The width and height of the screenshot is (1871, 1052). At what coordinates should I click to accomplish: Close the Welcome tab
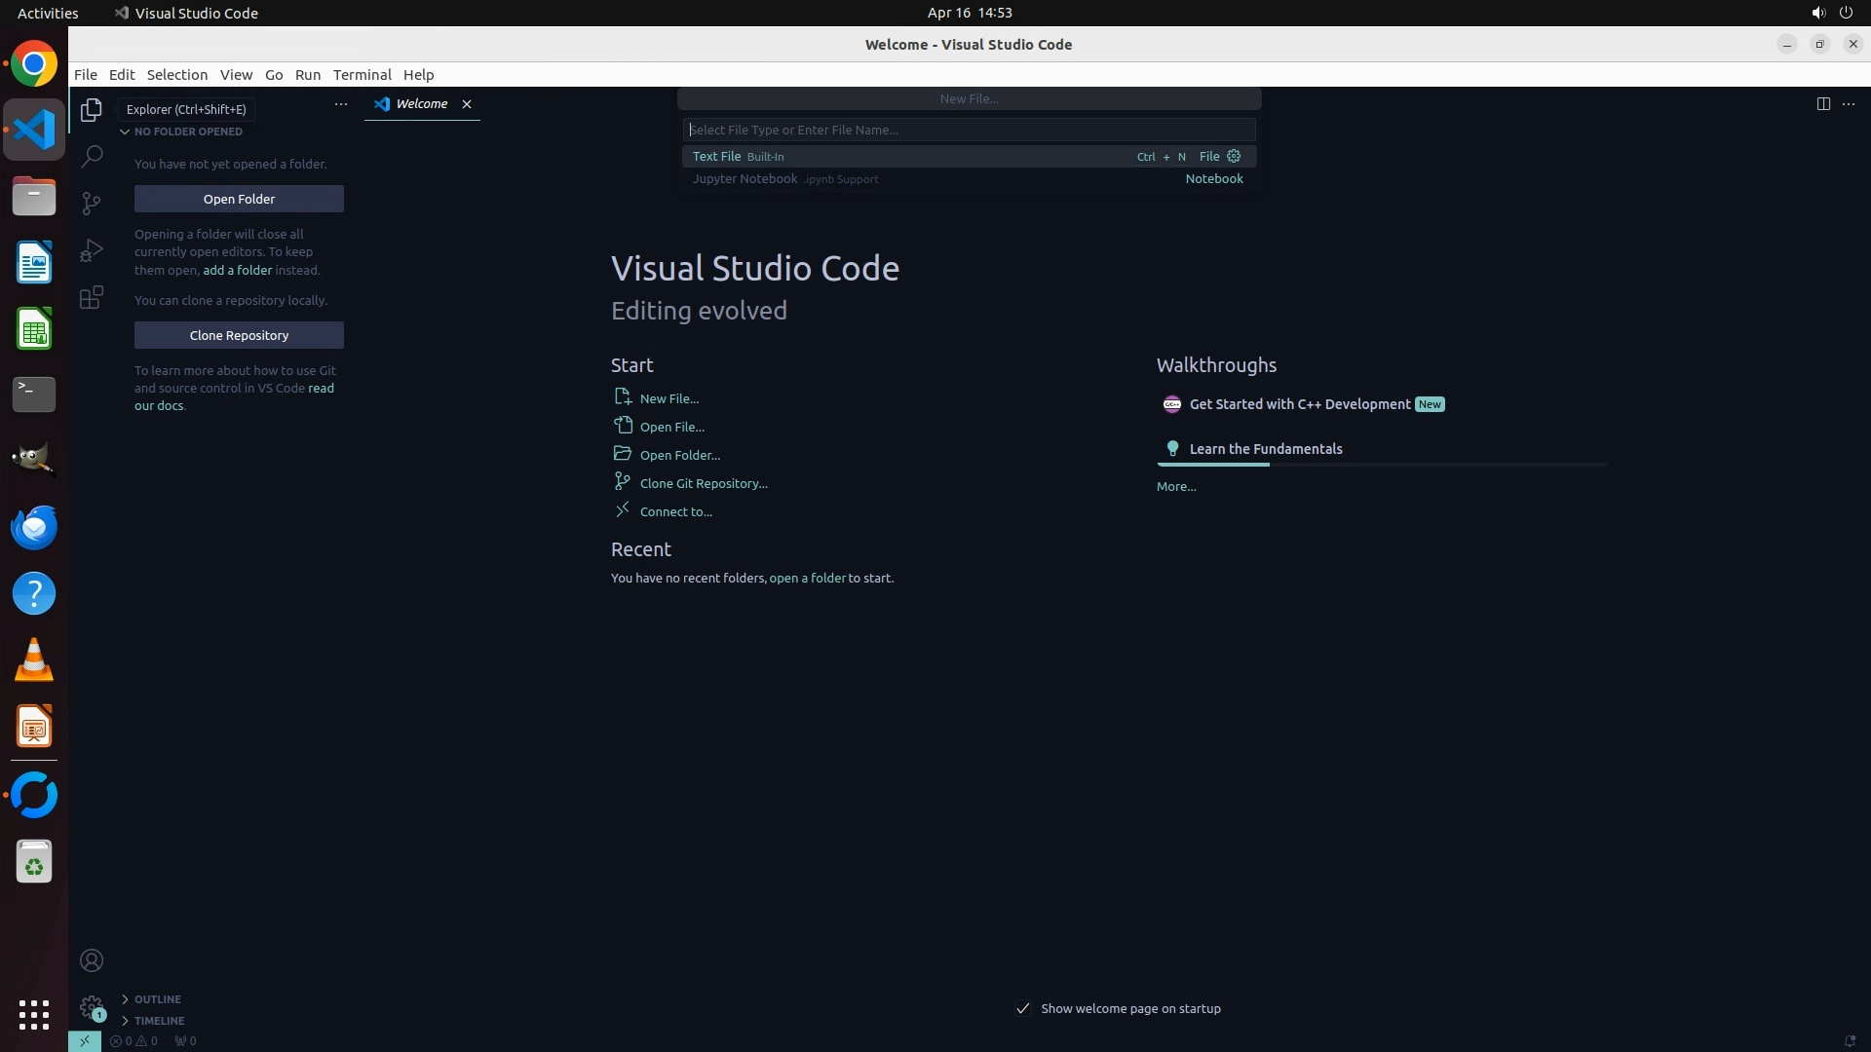(467, 104)
